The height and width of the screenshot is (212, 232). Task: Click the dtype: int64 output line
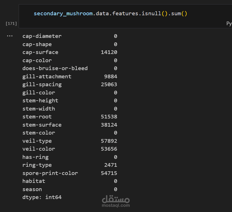(x=42, y=197)
